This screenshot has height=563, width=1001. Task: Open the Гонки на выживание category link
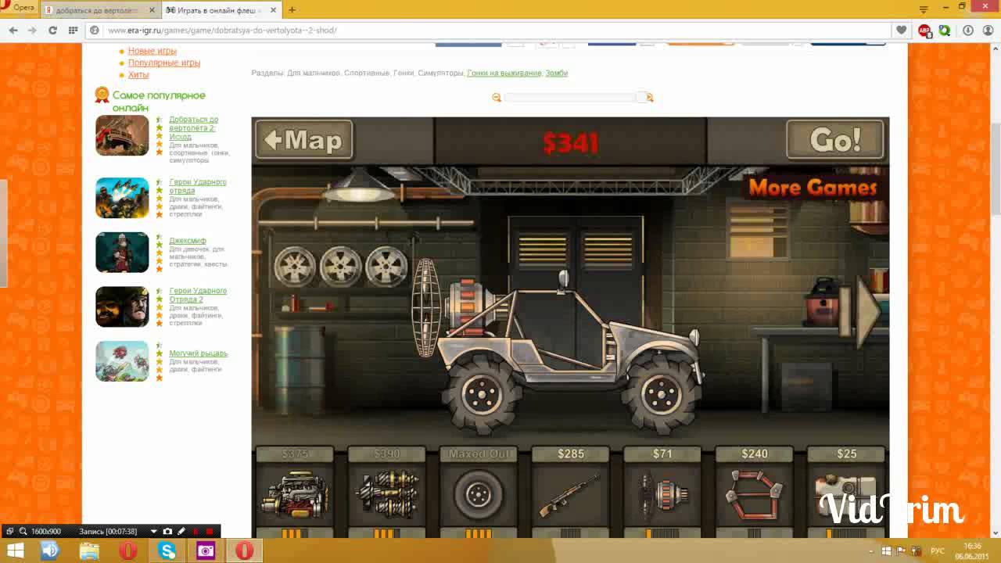click(504, 73)
